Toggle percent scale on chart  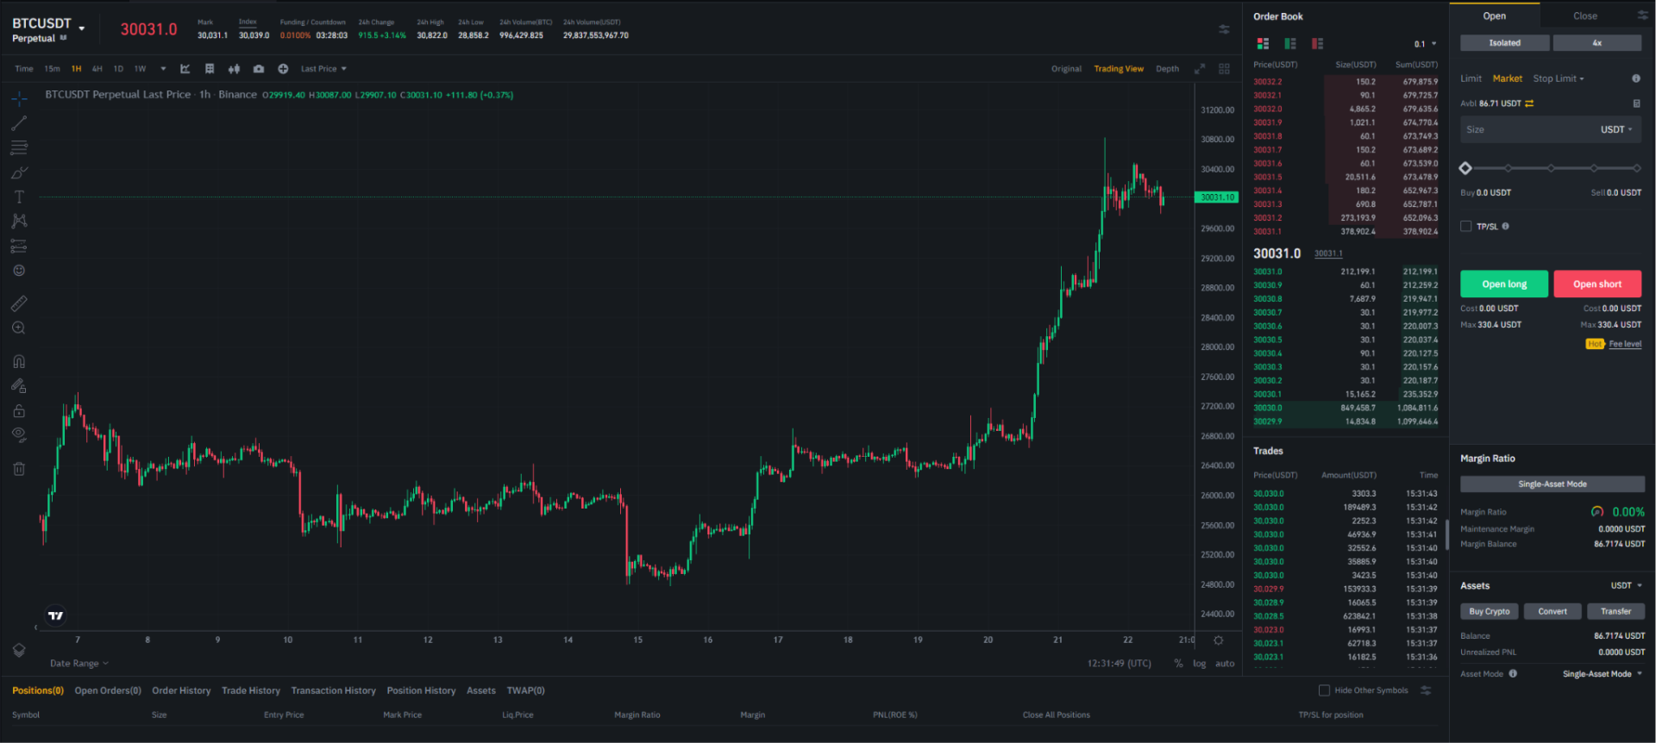1178,664
